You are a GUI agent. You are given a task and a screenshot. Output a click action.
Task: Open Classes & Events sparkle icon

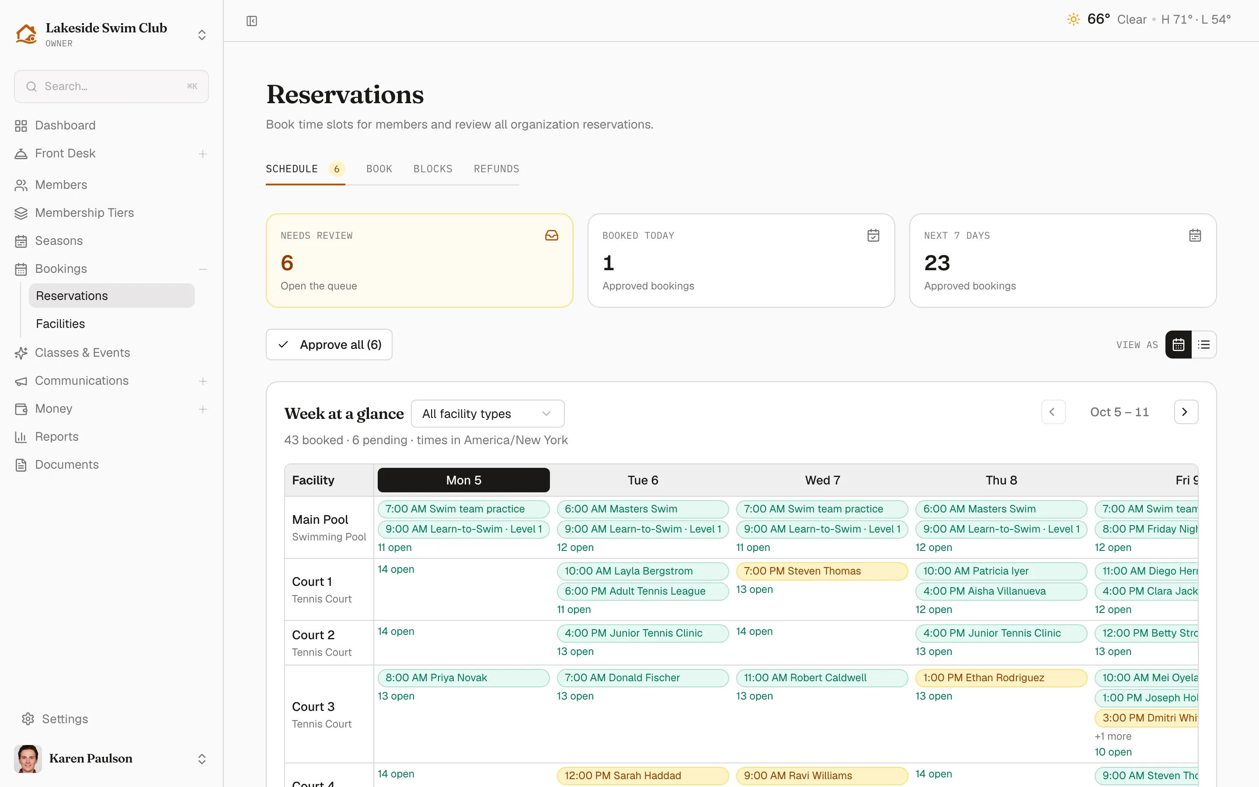(x=21, y=353)
